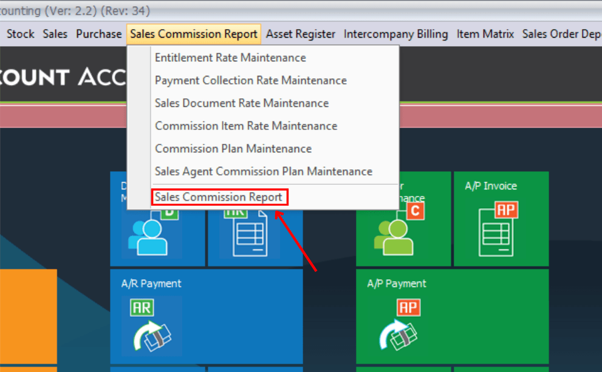
Task: Open the Stock menu
Action: (x=20, y=34)
